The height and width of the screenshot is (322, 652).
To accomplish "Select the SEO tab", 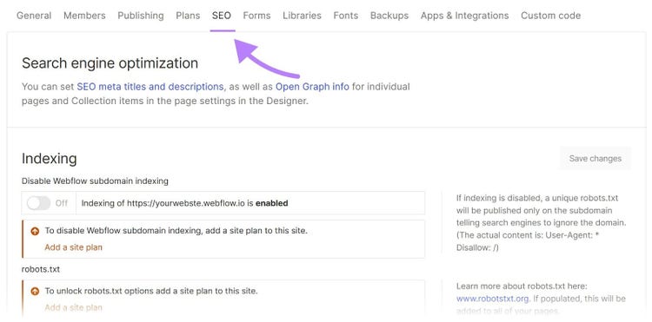I will [222, 16].
